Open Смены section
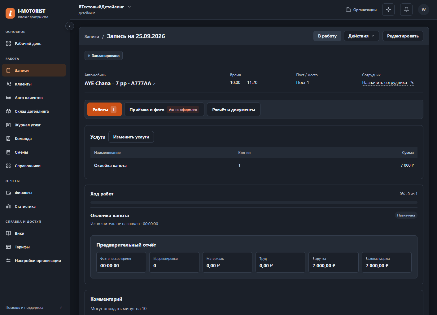 coord(34,152)
